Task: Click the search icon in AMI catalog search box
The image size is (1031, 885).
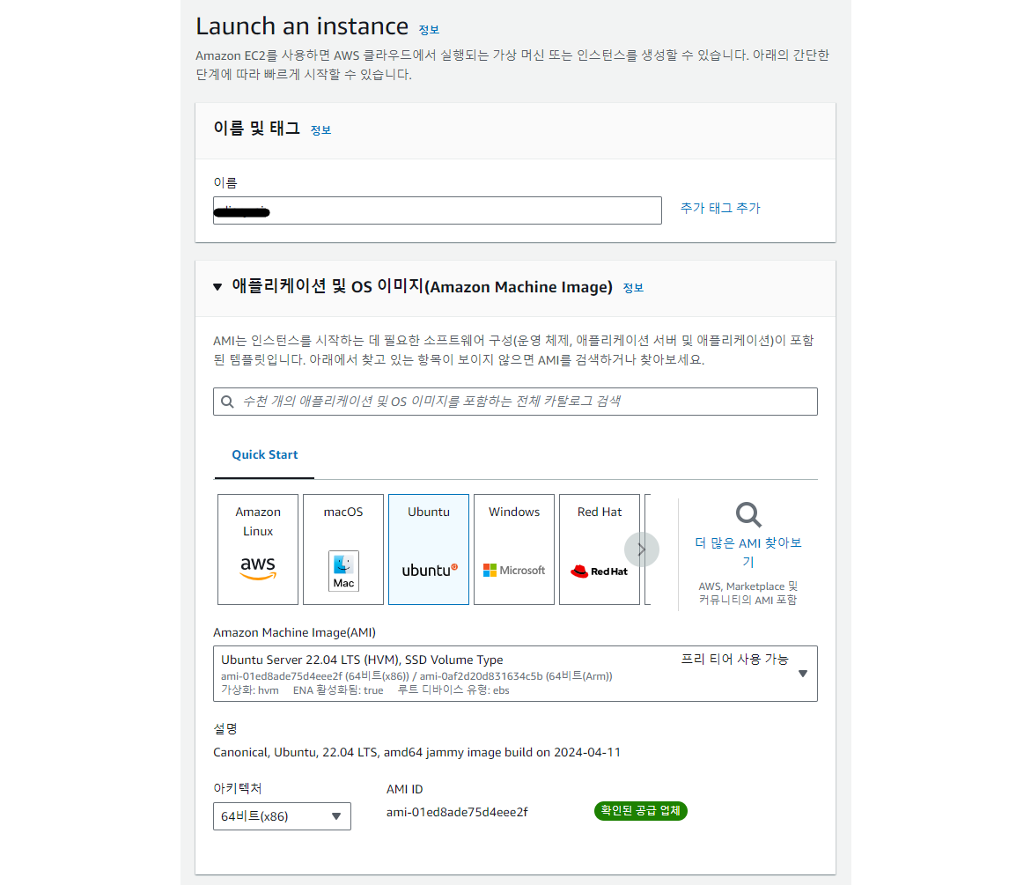Action: click(x=227, y=402)
